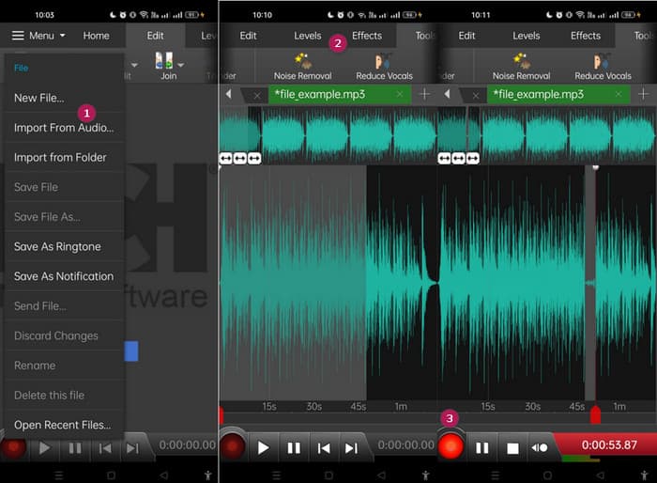
Task: Toggle Pause in the right screen's transport bar
Action: 482,448
